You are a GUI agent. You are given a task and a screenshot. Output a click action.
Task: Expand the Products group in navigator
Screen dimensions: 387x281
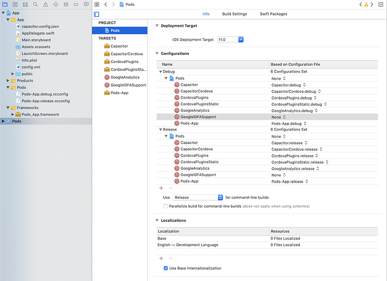point(8,80)
